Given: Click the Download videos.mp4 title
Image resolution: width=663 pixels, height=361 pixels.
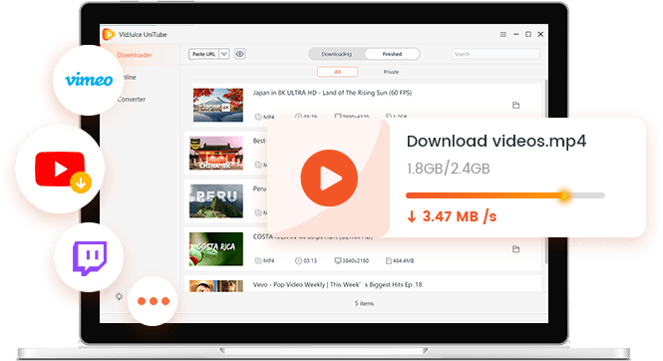Looking at the screenshot, I should [x=497, y=142].
